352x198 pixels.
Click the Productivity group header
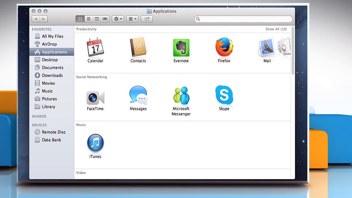tap(86, 29)
